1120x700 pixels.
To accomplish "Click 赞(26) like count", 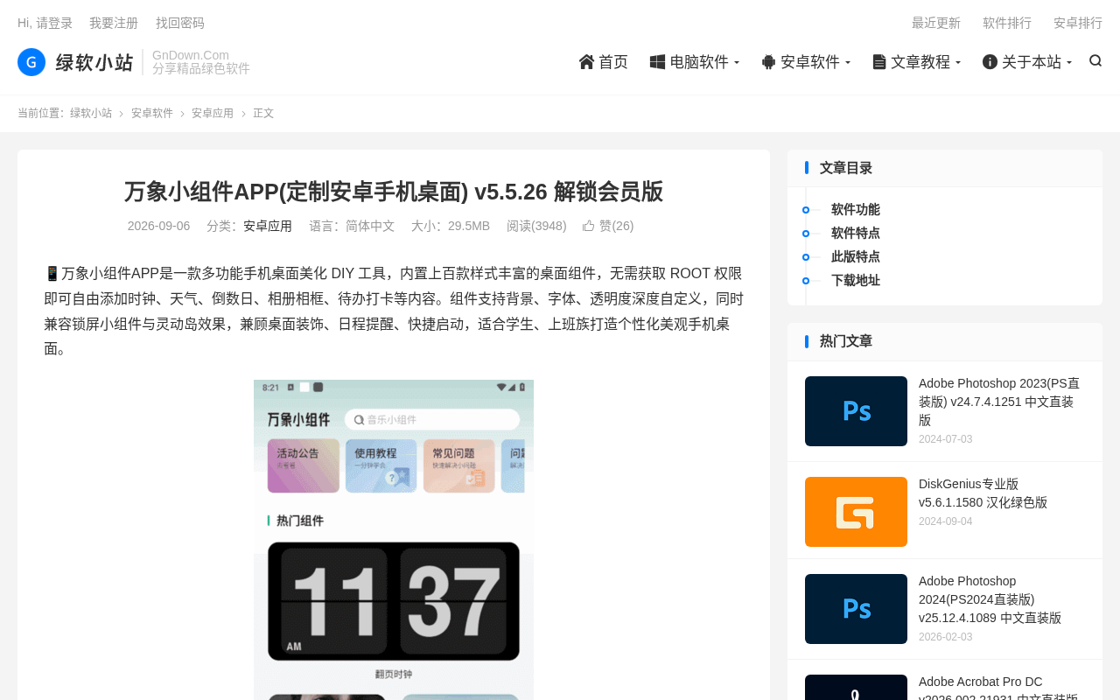I will (616, 226).
